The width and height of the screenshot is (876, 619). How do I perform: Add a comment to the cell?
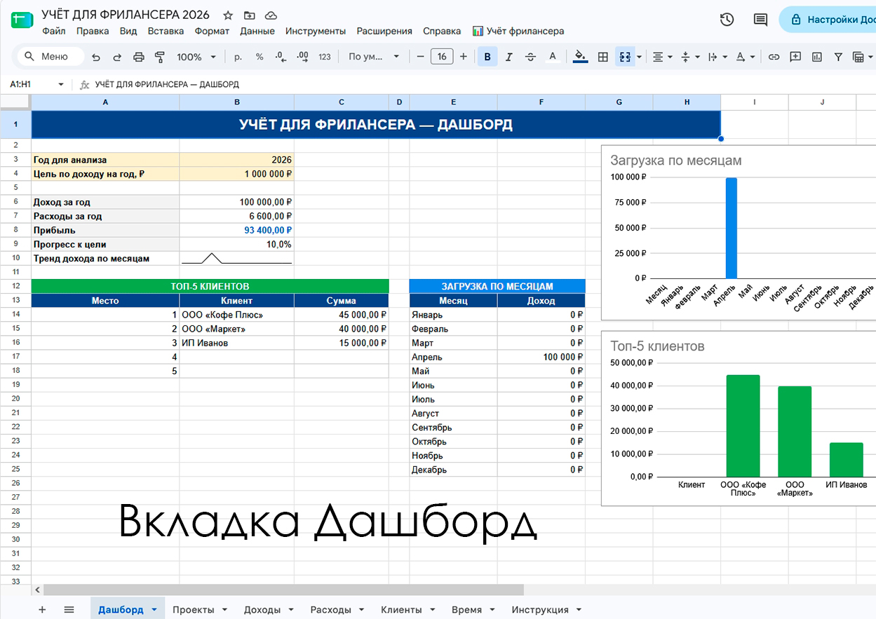[795, 57]
